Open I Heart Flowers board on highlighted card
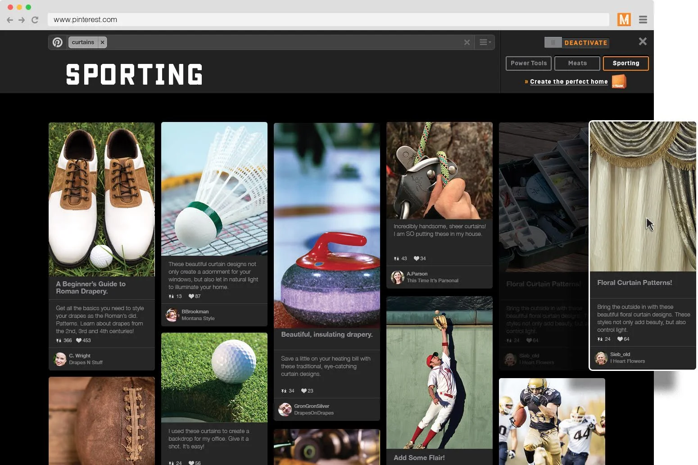 point(628,361)
